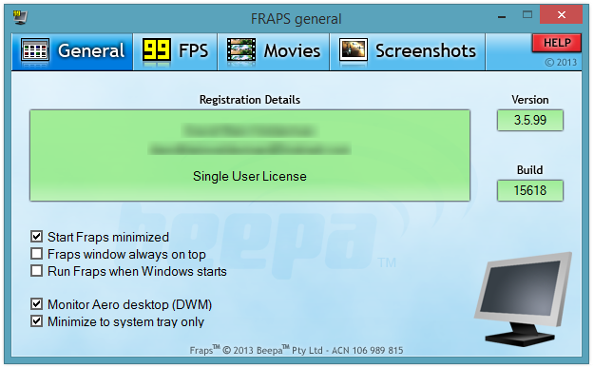Click the Build label
The height and width of the screenshot is (368, 594).
[x=529, y=170]
